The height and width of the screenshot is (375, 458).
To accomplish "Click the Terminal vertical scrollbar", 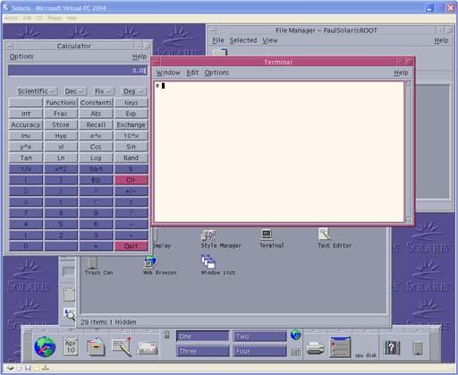I will click(408, 151).
